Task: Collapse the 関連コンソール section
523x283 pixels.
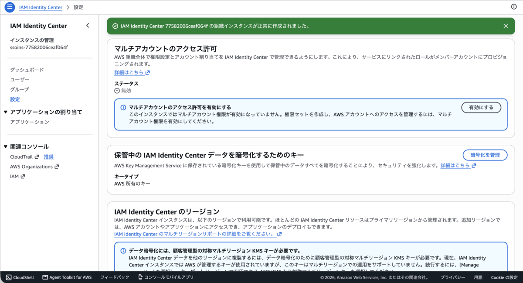Action: 5,147
